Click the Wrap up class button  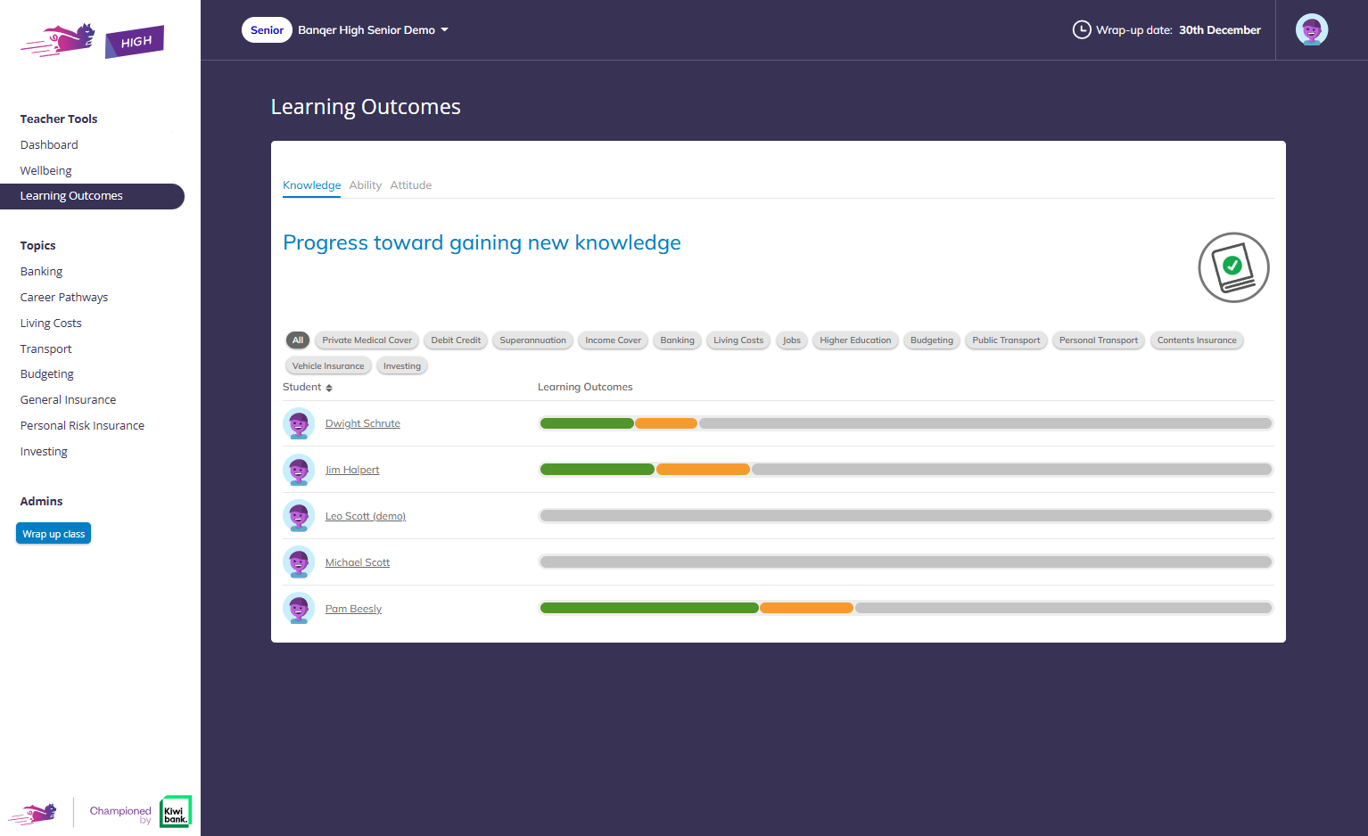click(54, 534)
